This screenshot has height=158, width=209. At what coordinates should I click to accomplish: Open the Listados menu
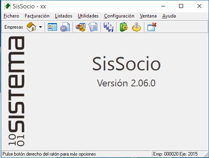[x=63, y=16]
